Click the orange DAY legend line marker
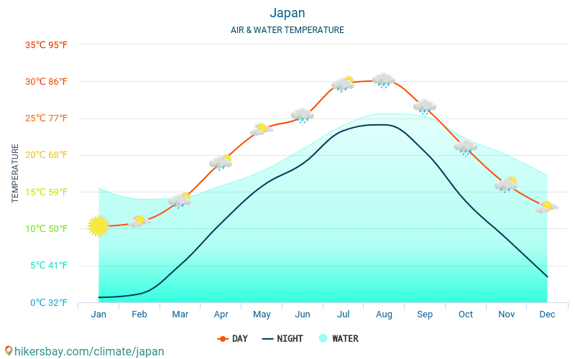The width and height of the screenshot is (575, 359). point(222,338)
